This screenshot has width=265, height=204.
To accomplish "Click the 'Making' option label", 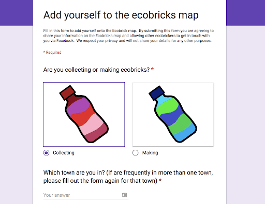I will [x=150, y=153].
